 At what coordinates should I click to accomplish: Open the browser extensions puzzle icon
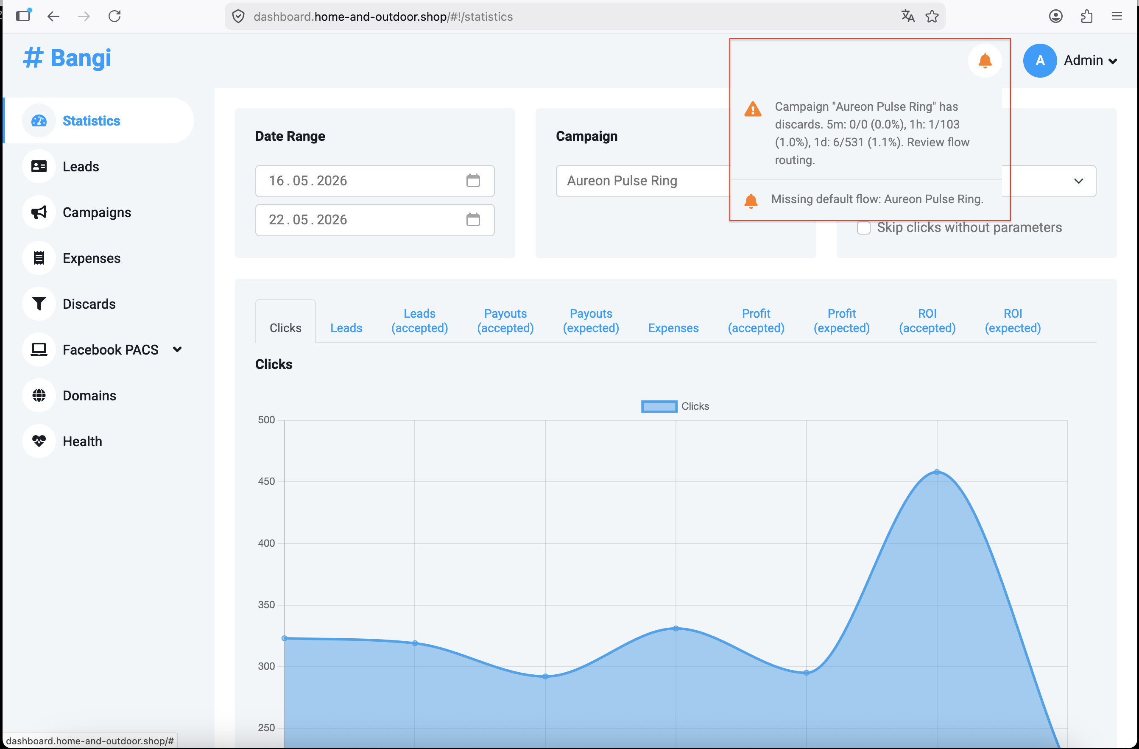tap(1086, 17)
